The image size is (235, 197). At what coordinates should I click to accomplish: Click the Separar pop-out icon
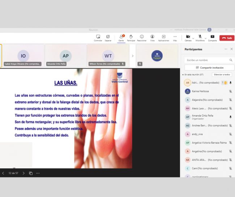(x=108, y=37)
